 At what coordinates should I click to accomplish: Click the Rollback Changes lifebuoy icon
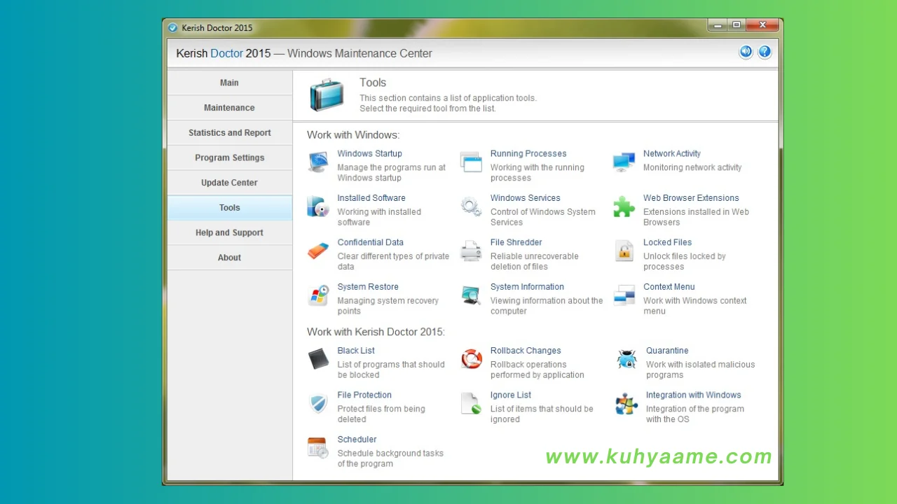pos(472,359)
